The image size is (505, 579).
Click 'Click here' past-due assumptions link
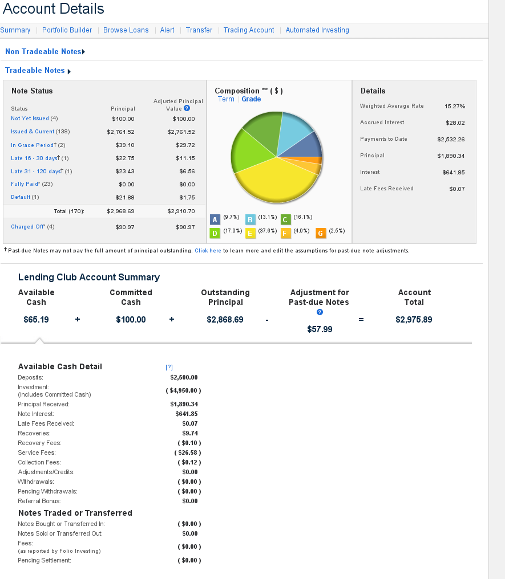tap(208, 250)
